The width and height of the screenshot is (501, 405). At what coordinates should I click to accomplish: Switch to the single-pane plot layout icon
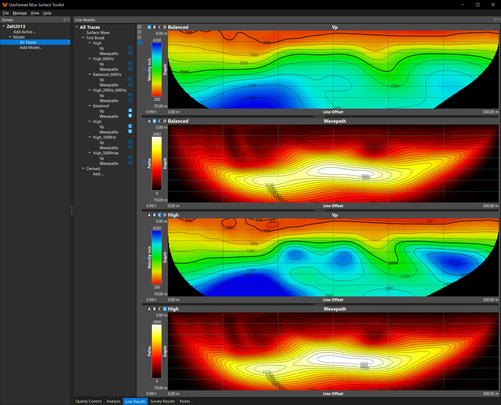pyautogui.click(x=139, y=27)
